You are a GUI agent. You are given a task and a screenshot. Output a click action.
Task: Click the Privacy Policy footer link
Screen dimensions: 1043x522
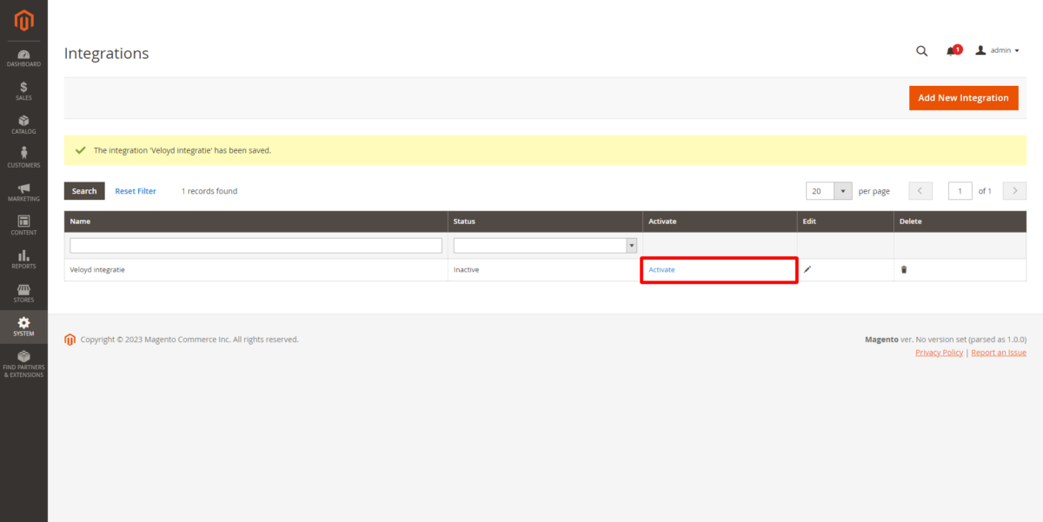(x=939, y=353)
